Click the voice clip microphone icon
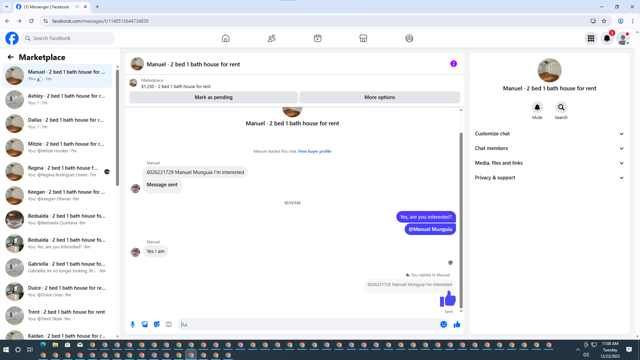 click(x=133, y=324)
